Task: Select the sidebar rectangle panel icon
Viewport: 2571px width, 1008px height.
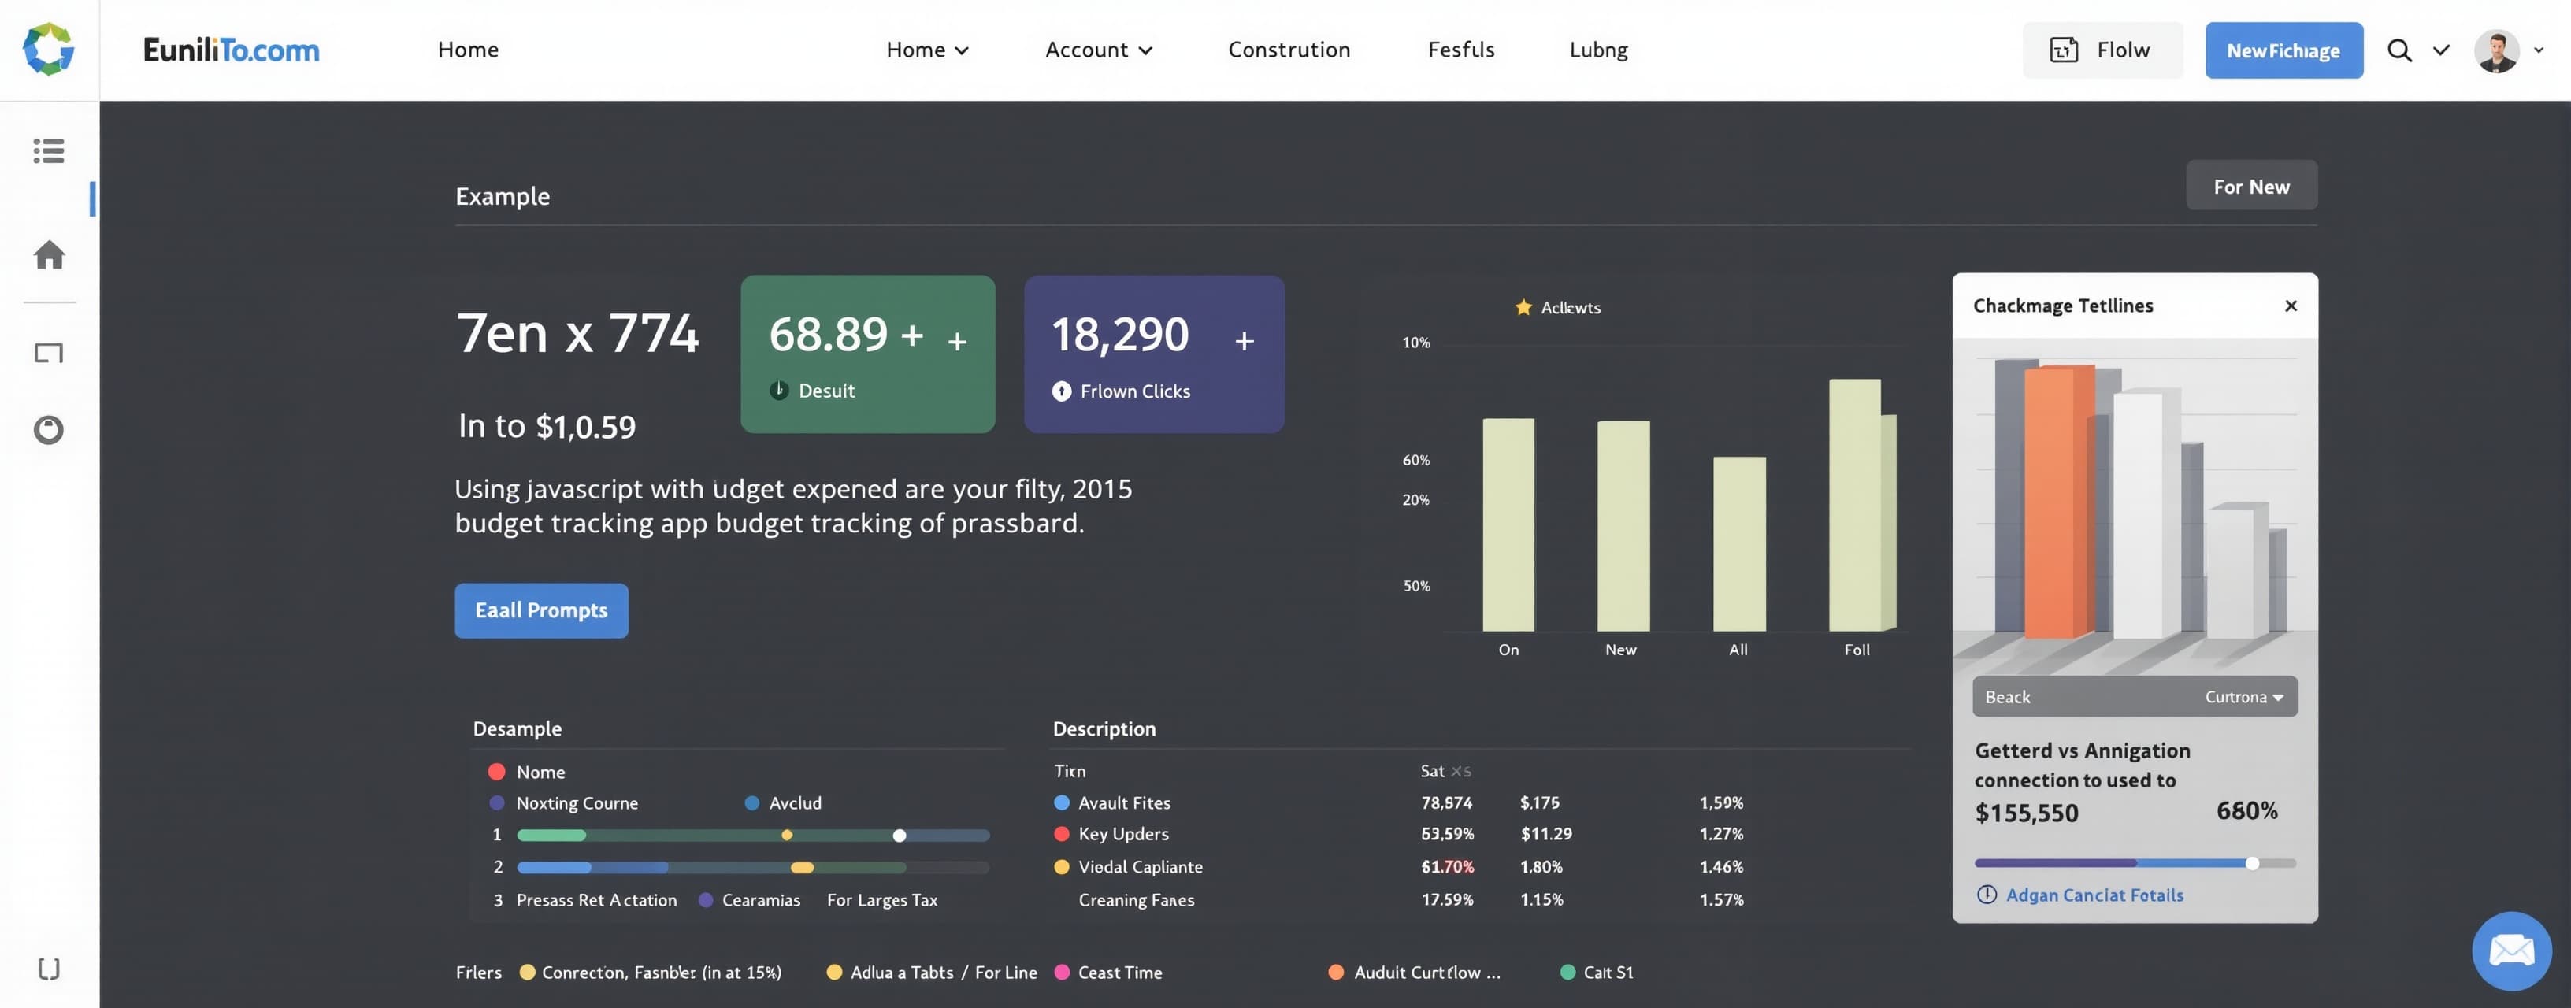Action: (x=49, y=354)
